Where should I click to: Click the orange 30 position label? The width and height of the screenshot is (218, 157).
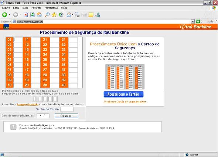tap(45, 85)
